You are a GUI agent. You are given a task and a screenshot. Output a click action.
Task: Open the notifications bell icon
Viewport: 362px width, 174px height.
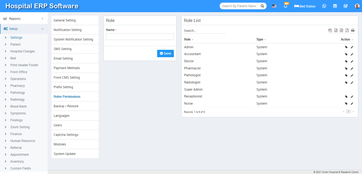285,6
